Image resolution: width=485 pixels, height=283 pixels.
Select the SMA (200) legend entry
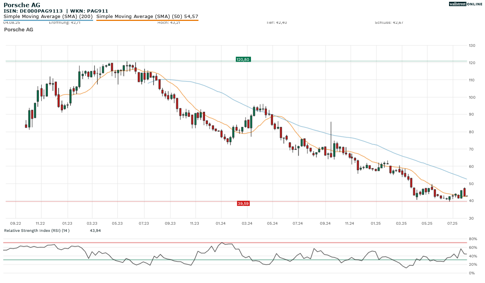48,17
